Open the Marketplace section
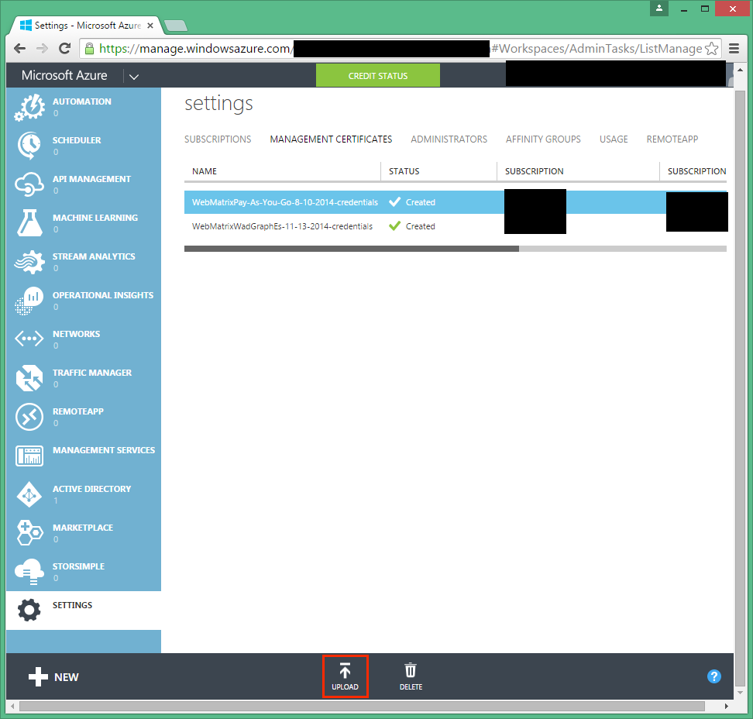The image size is (753, 719). click(x=29, y=532)
